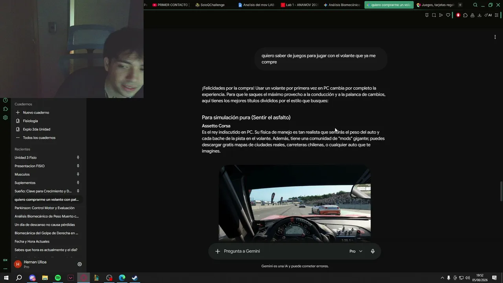Open Spotify from the taskbar
Viewport: 503px width, 283px height.
(58, 278)
